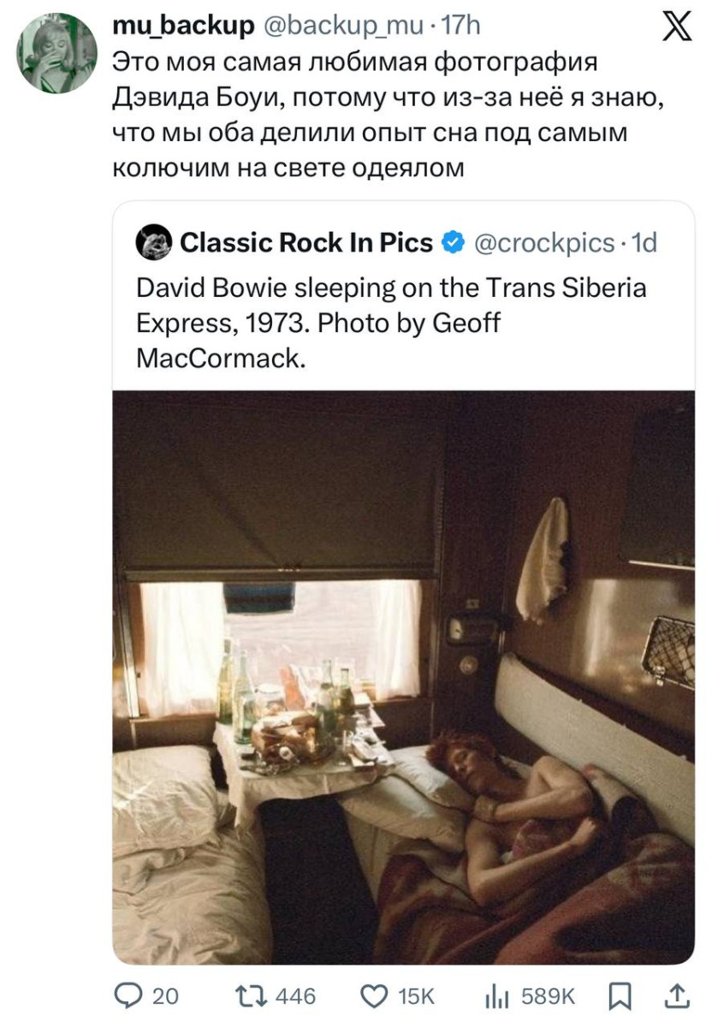This screenshot has height=1027, width=712.
Task: Click Classic Rock In Pics avatar
Action: [154, 244]
